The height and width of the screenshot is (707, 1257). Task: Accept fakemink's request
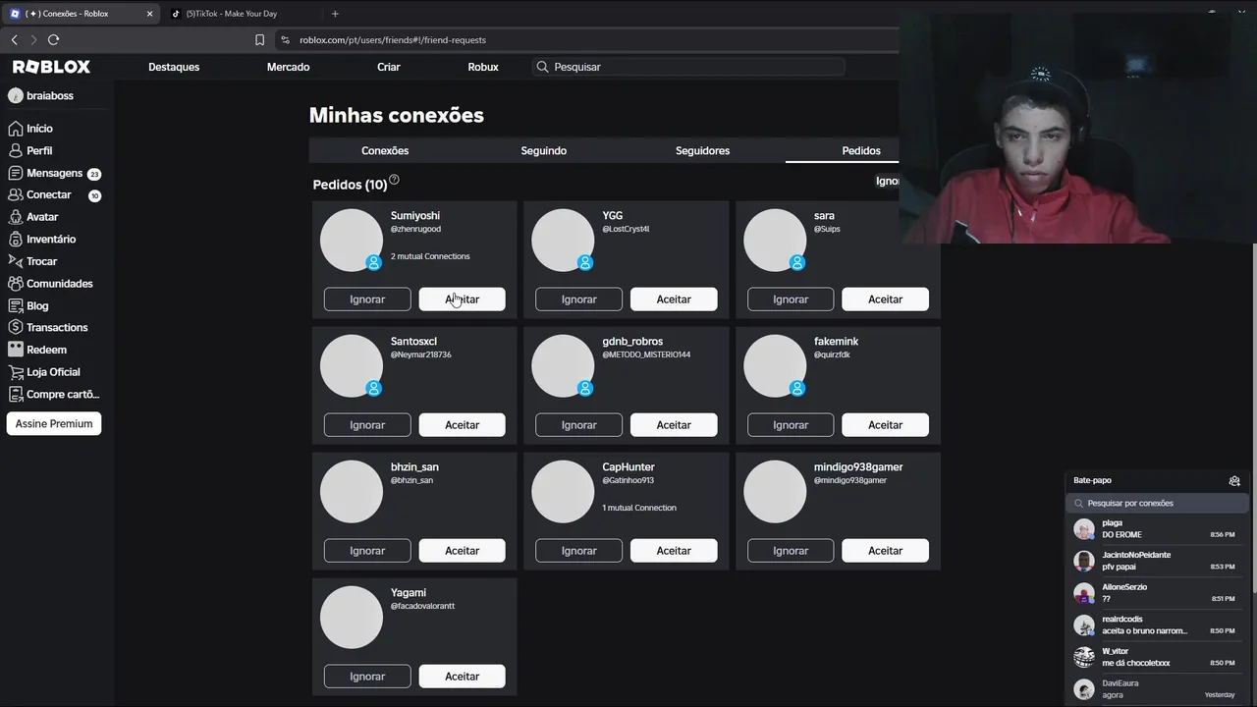tap(885, 425)
